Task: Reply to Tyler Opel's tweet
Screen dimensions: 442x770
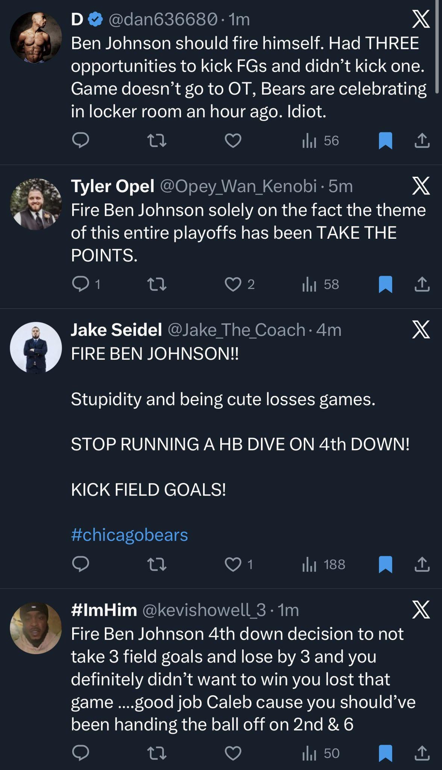Action: (80, 284)
